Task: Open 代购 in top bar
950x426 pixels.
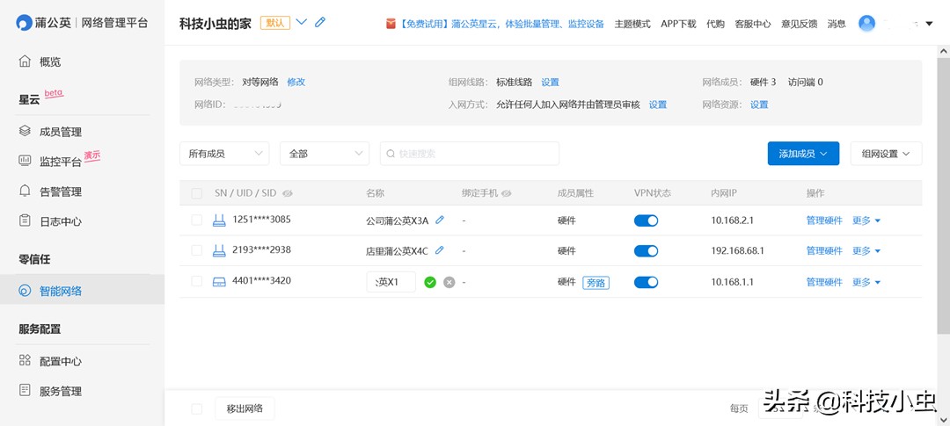Action: pos(715,25)
